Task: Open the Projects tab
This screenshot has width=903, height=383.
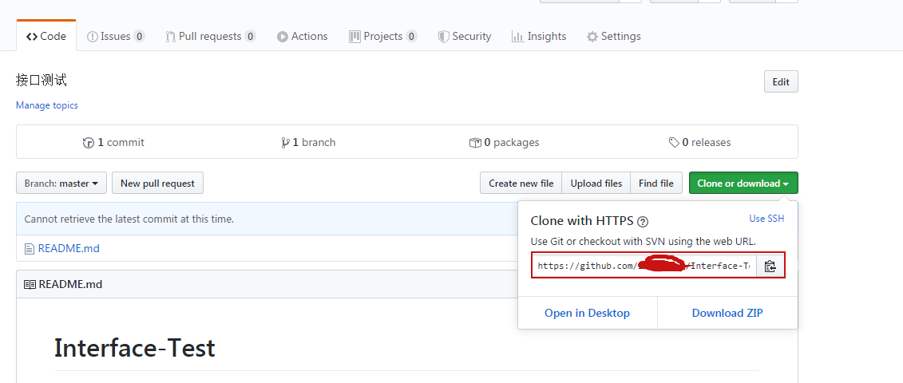Action: tap(383, 36)
